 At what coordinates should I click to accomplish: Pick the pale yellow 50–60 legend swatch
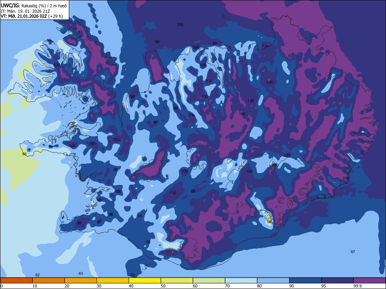(177, 281)
